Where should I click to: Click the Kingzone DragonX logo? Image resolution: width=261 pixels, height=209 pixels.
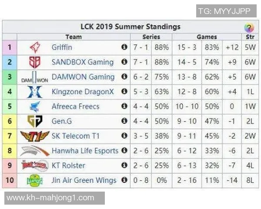click(x=34, y=92)
